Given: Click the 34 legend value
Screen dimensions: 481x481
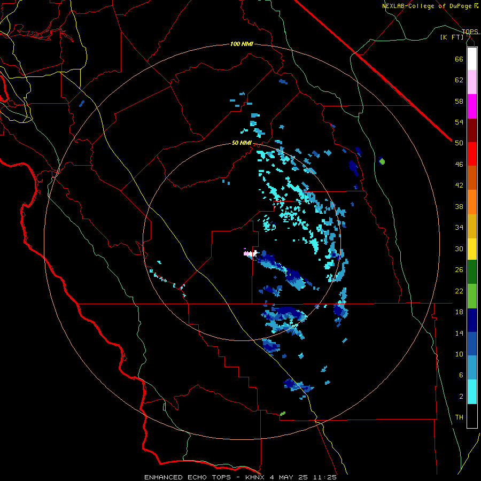Looking at the screenshot, I should click(x=459, y=228).
